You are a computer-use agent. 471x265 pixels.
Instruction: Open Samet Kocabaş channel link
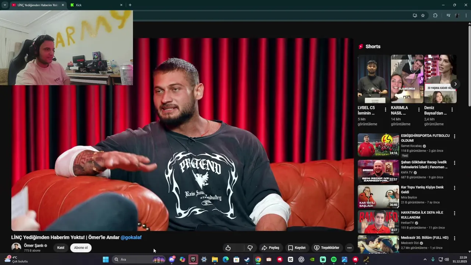(411, 146)
